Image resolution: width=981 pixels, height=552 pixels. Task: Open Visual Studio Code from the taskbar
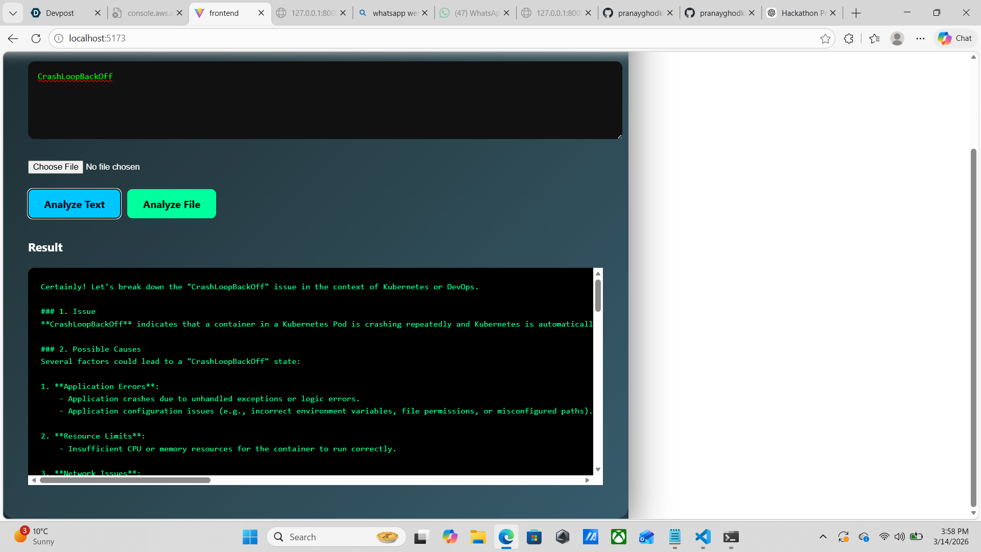click(x=703, y=537)
